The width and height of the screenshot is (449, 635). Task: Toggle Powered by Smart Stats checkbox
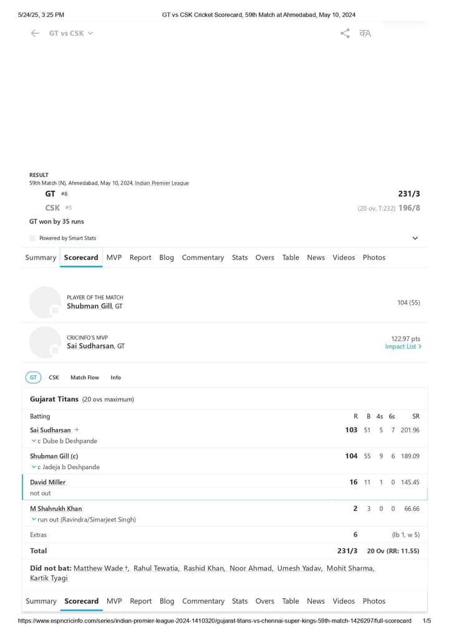32,238
